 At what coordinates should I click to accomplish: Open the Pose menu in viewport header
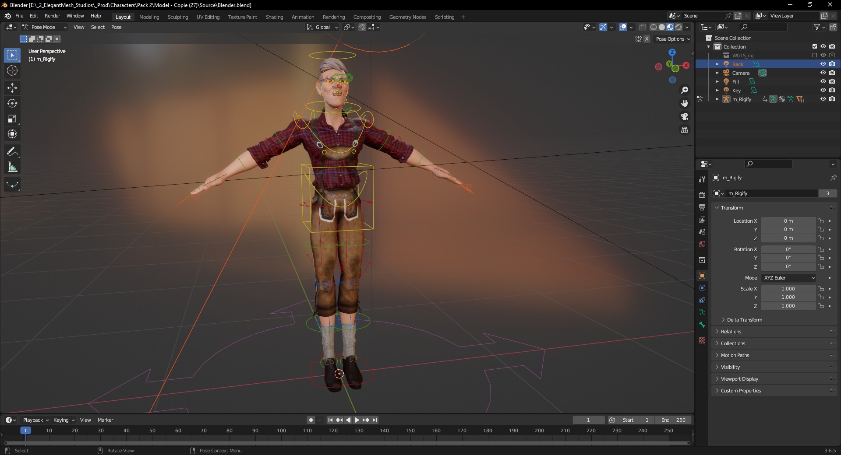click(x=116, y=27)
